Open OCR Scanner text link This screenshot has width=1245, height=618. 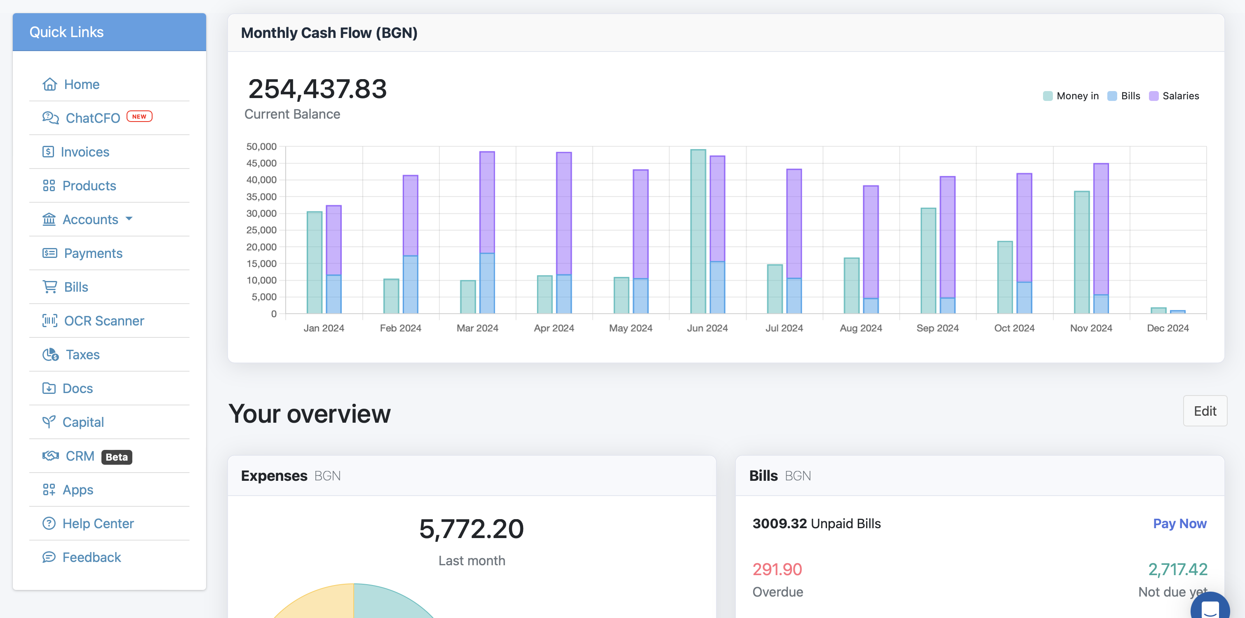click(104, 321)
